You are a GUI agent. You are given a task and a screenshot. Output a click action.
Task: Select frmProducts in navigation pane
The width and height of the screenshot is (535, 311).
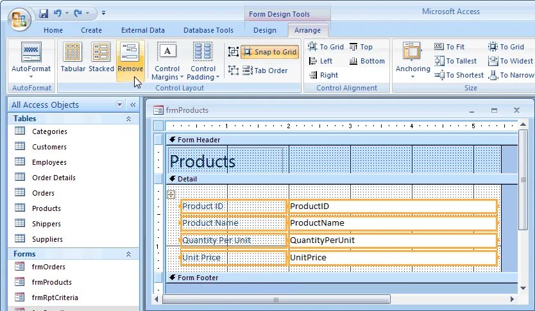(x=73, y=282)
